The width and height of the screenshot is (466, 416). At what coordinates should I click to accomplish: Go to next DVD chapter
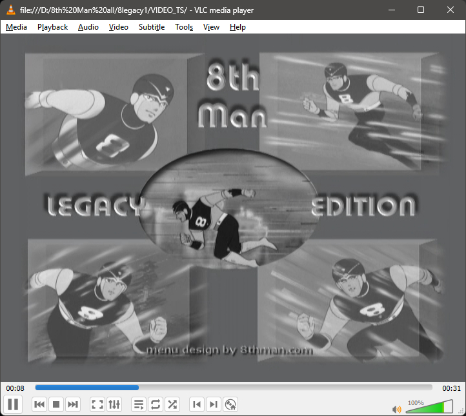[x=214, y=404]
